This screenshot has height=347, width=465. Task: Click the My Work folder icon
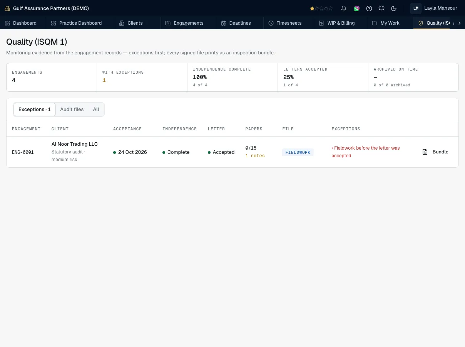(375, 23)
